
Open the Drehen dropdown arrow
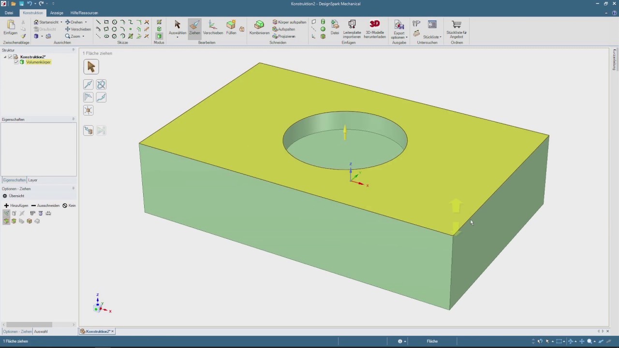pos(86,22)
